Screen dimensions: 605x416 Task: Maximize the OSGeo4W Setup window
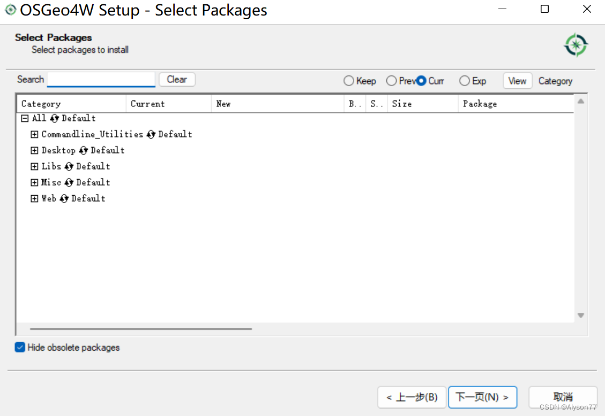point(544,9)
